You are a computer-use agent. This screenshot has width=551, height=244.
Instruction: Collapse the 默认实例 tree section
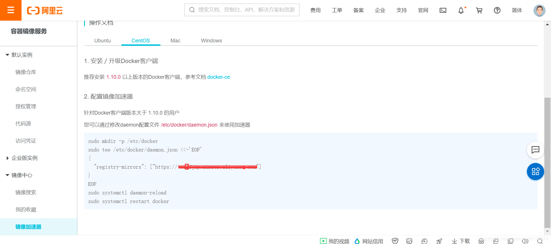7,55
